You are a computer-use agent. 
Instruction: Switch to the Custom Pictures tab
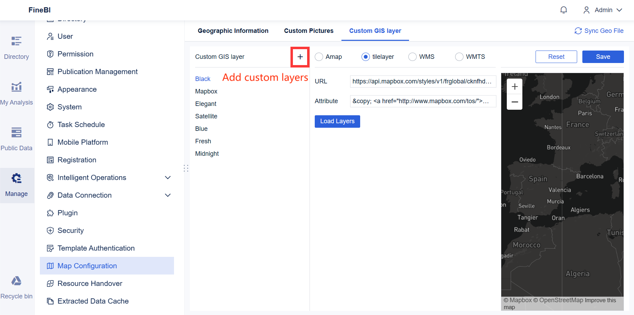[x=309, y=31]
